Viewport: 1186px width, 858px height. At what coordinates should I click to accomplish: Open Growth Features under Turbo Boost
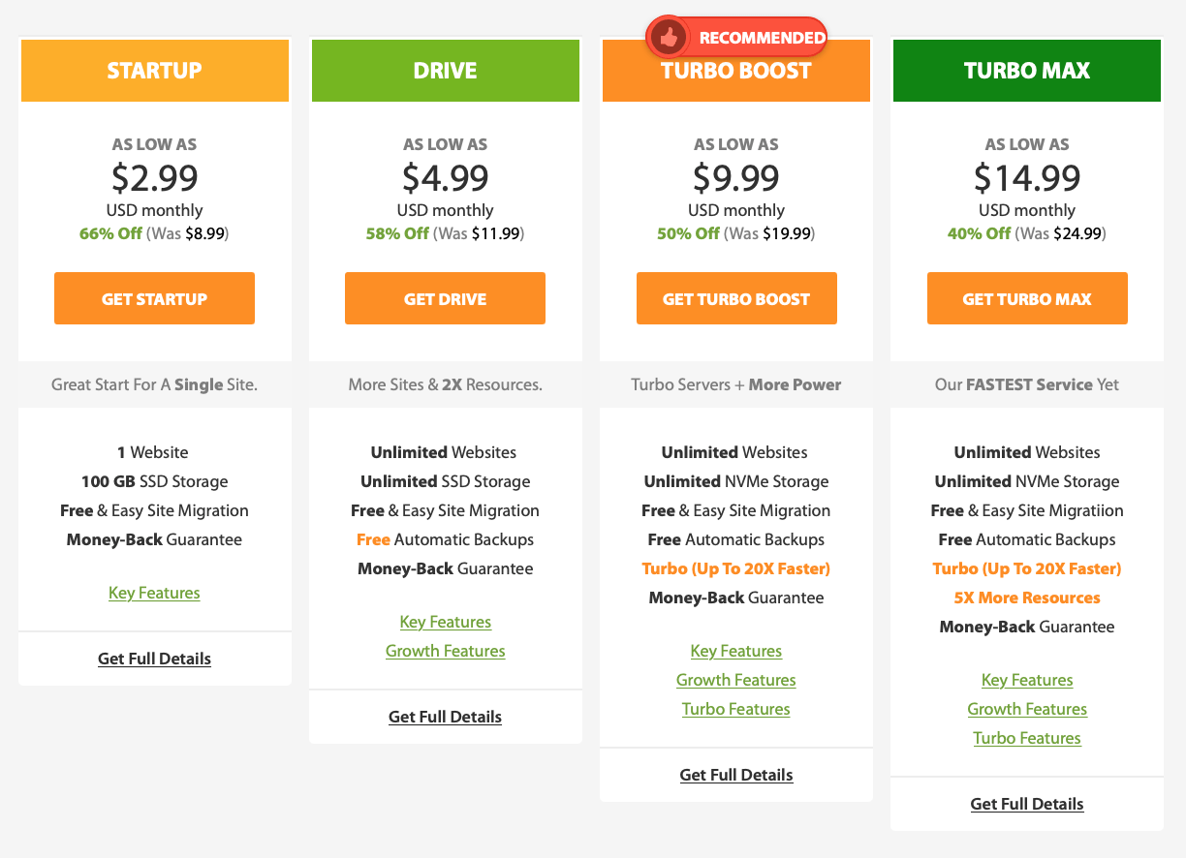click(736, 679)
